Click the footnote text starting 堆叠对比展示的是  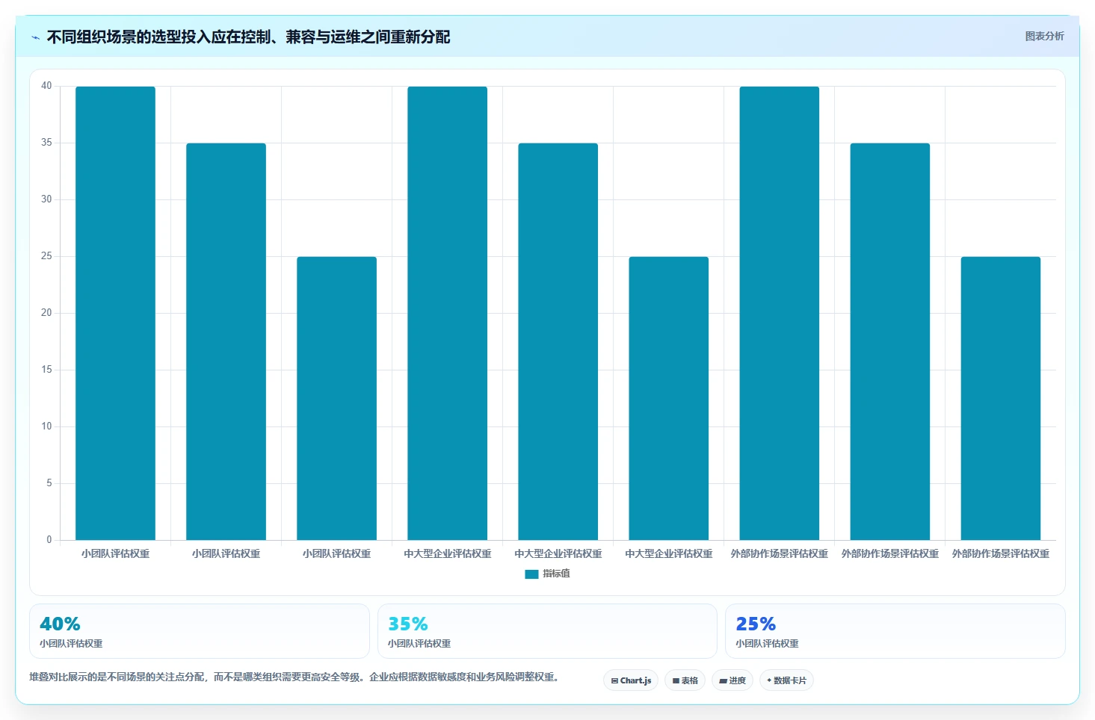tap(294, 677)
